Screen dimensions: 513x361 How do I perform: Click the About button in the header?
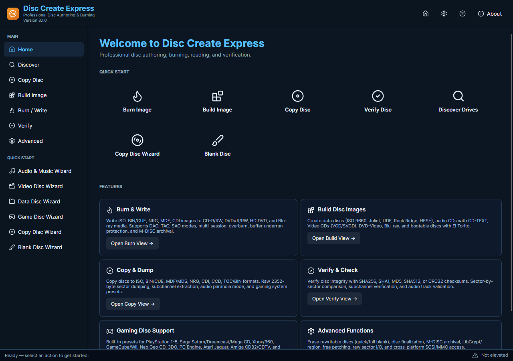[x=490, y=14]
